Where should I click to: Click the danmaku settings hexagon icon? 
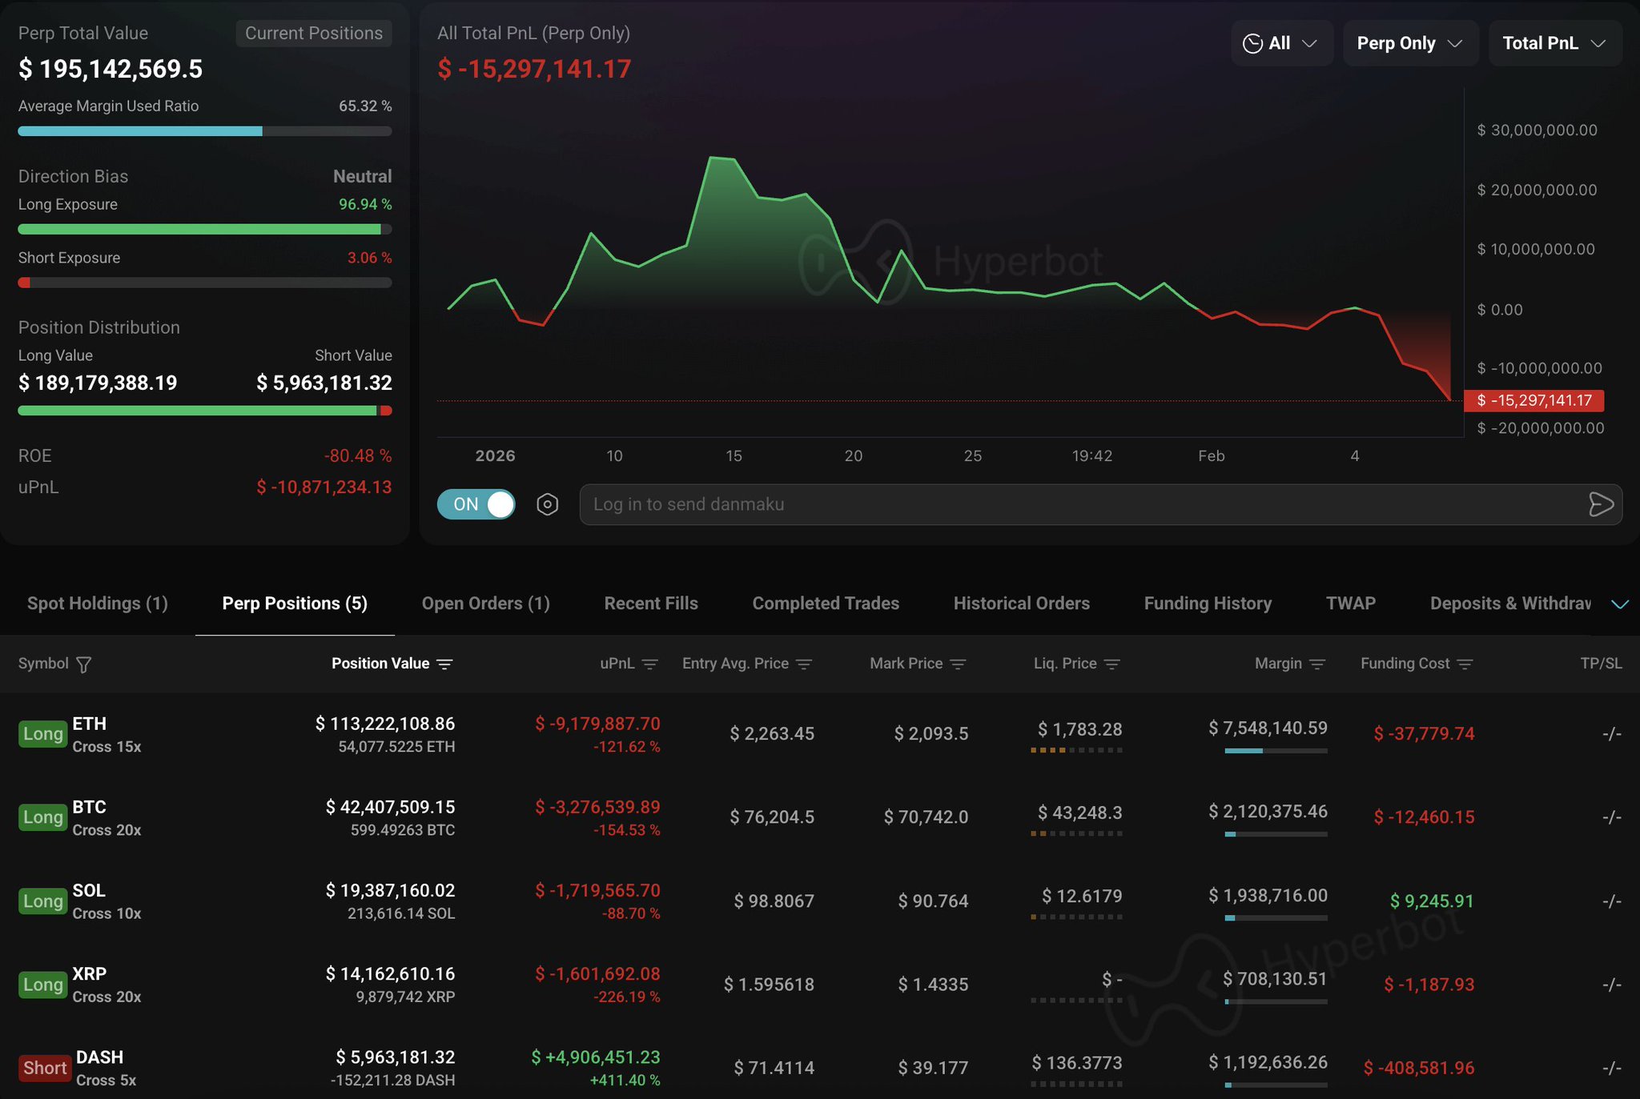point(547,504)
